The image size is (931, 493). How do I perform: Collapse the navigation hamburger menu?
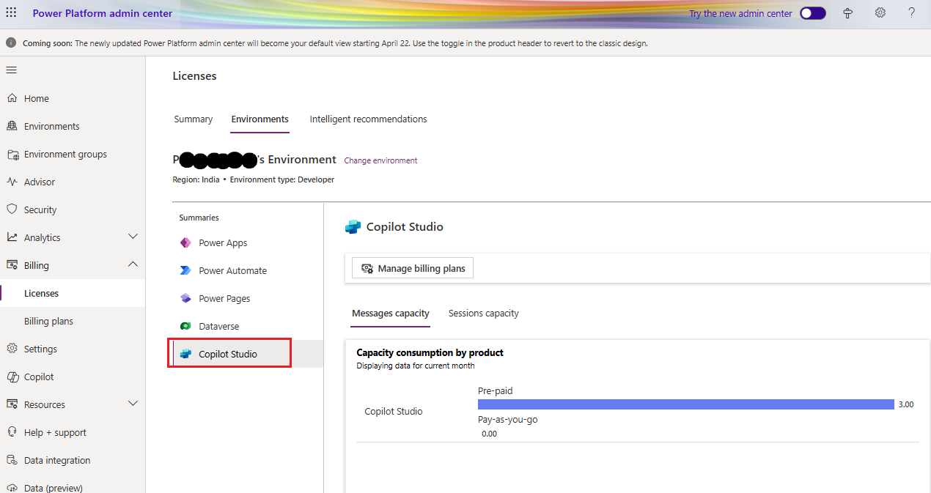click(12, 70)
